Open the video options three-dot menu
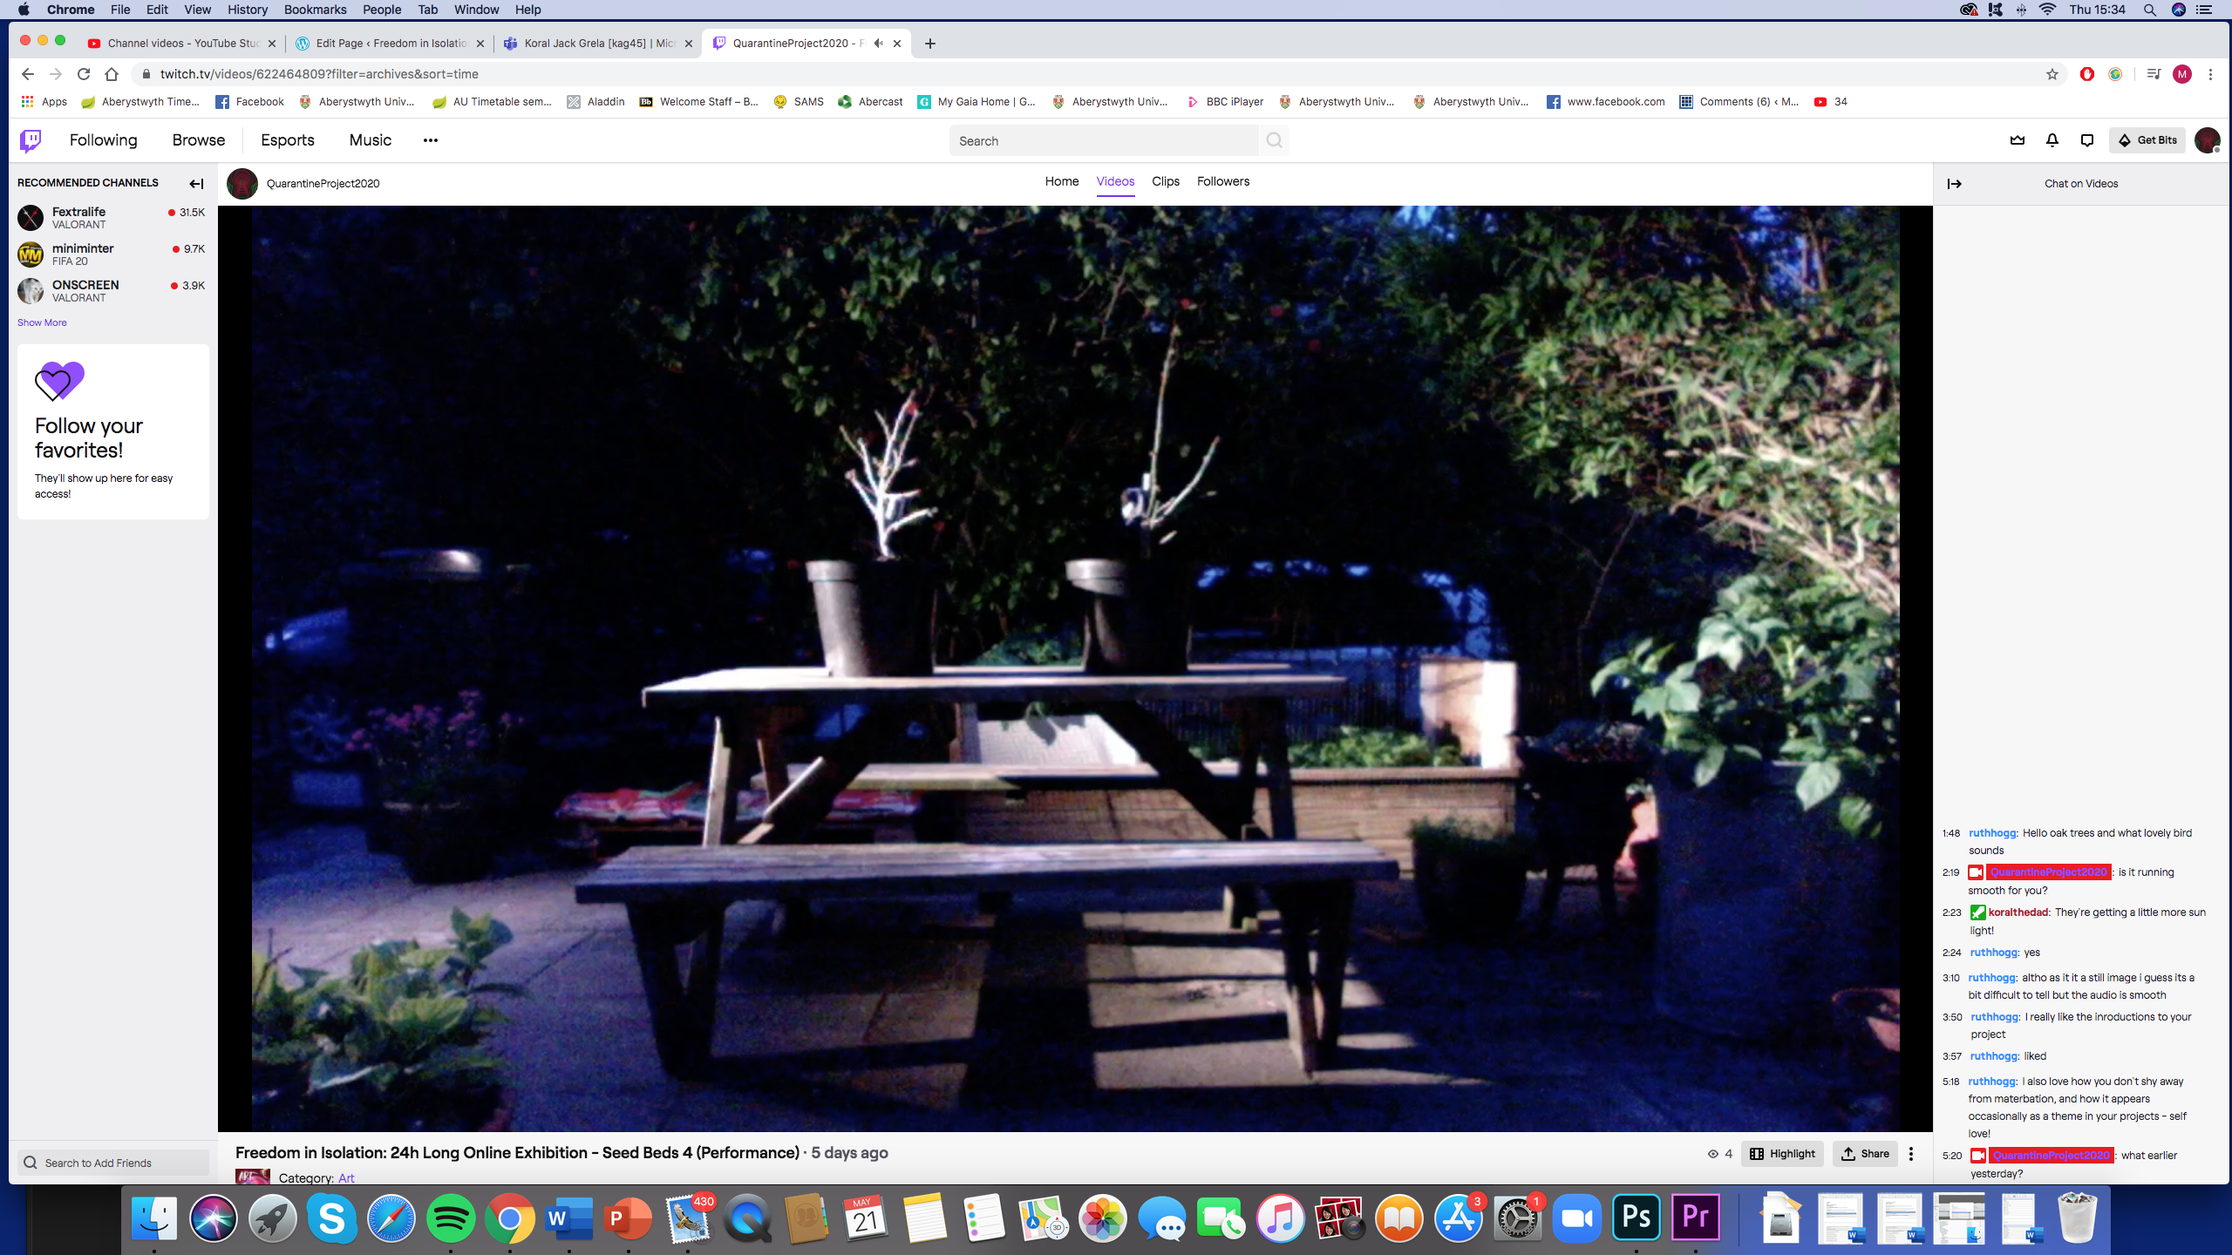 click(1911, 1154)
